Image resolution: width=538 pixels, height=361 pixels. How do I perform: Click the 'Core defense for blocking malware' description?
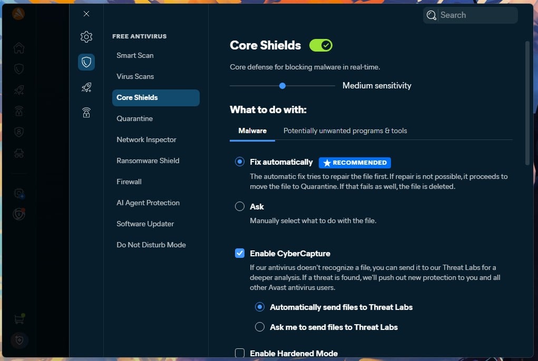[x=305, y=67]
